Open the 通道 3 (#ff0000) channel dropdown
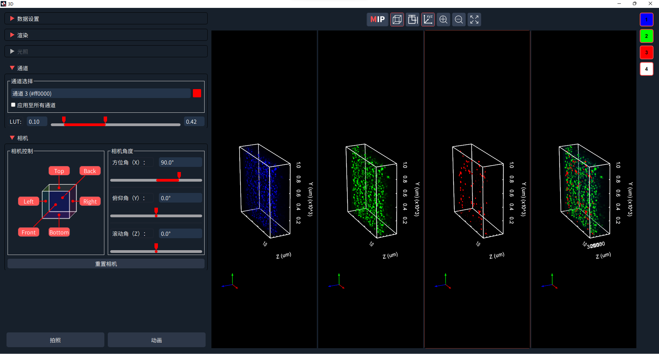659x354 pixels. point(101,93)
